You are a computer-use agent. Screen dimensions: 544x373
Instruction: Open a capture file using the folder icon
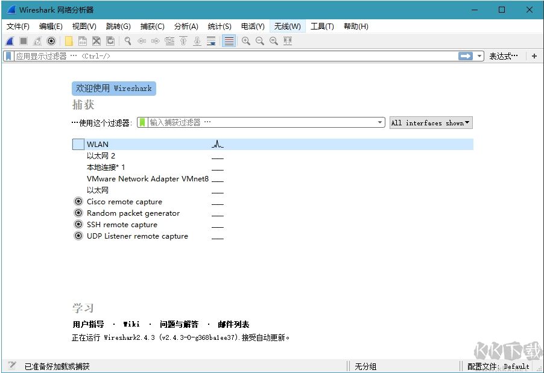[69, 41]
